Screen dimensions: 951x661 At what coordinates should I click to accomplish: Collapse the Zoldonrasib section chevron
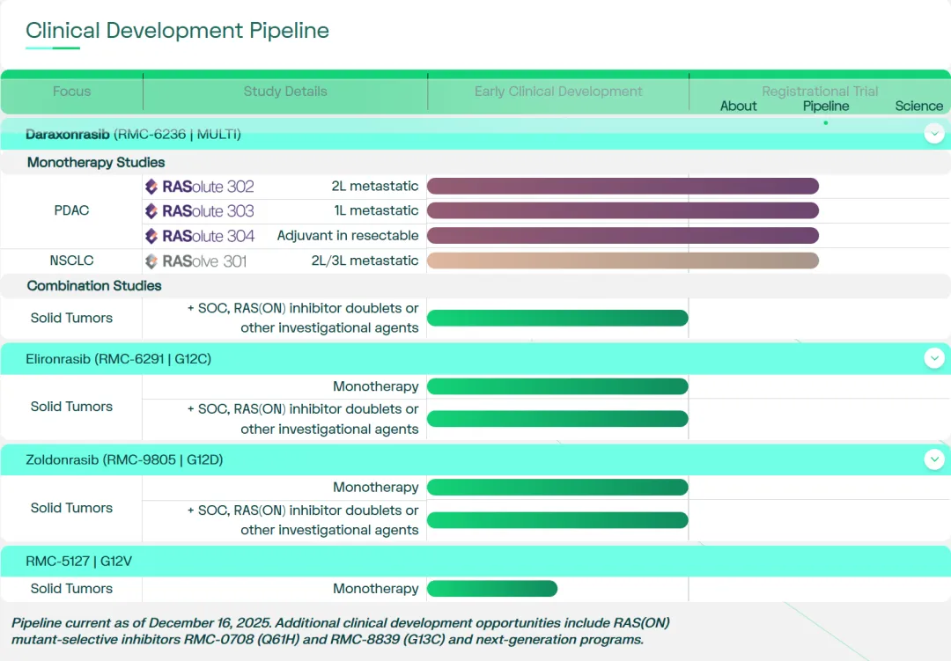point(934,459)
